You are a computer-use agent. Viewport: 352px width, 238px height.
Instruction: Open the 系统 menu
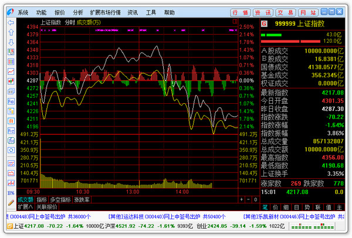pyautogui.click(x=23, y=12)
